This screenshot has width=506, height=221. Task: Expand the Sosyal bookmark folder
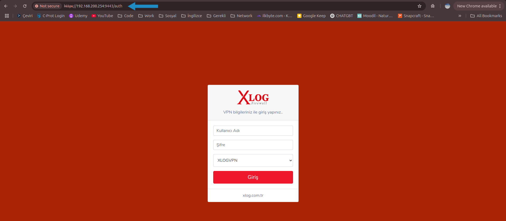(168, 16)
